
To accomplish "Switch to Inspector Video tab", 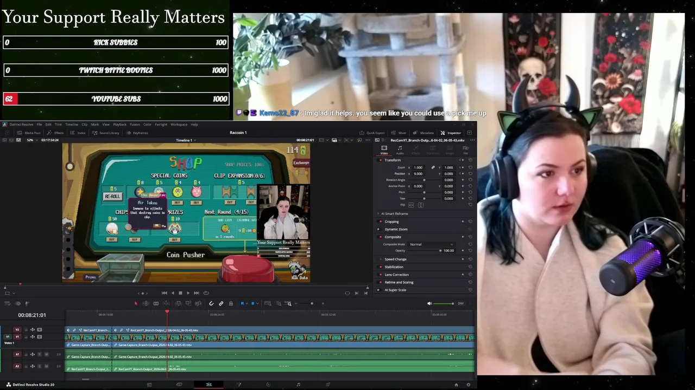I will click(384, 149).
